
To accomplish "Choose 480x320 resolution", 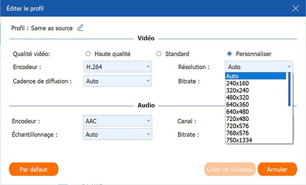I will pyautogui.click(x=256, y=97).
